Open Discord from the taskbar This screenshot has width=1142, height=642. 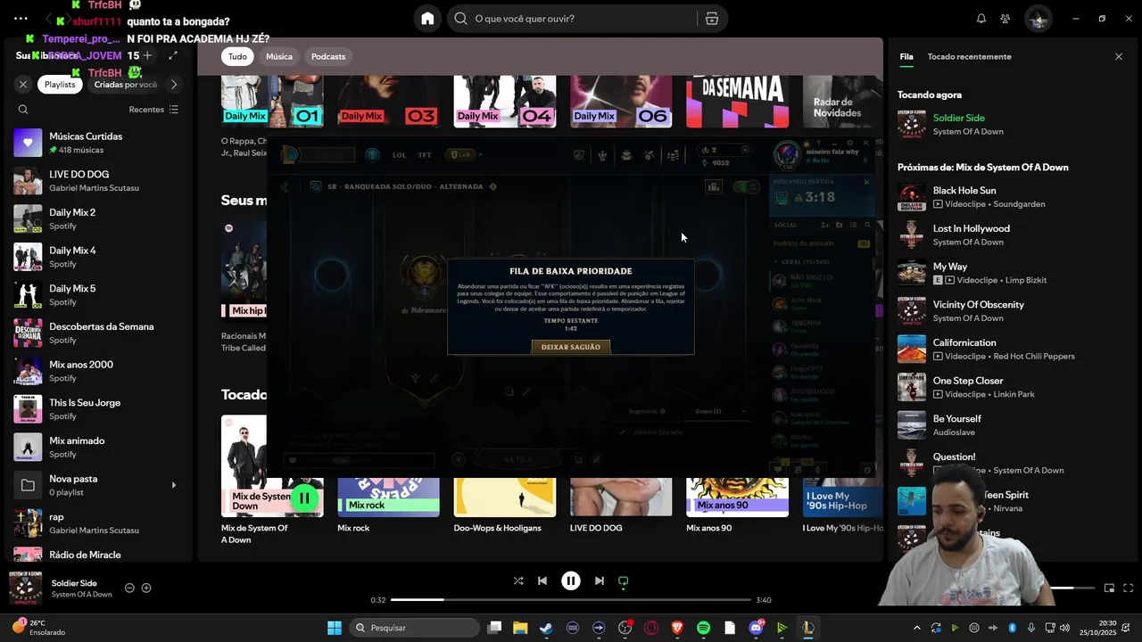click(x=757, y=628)
